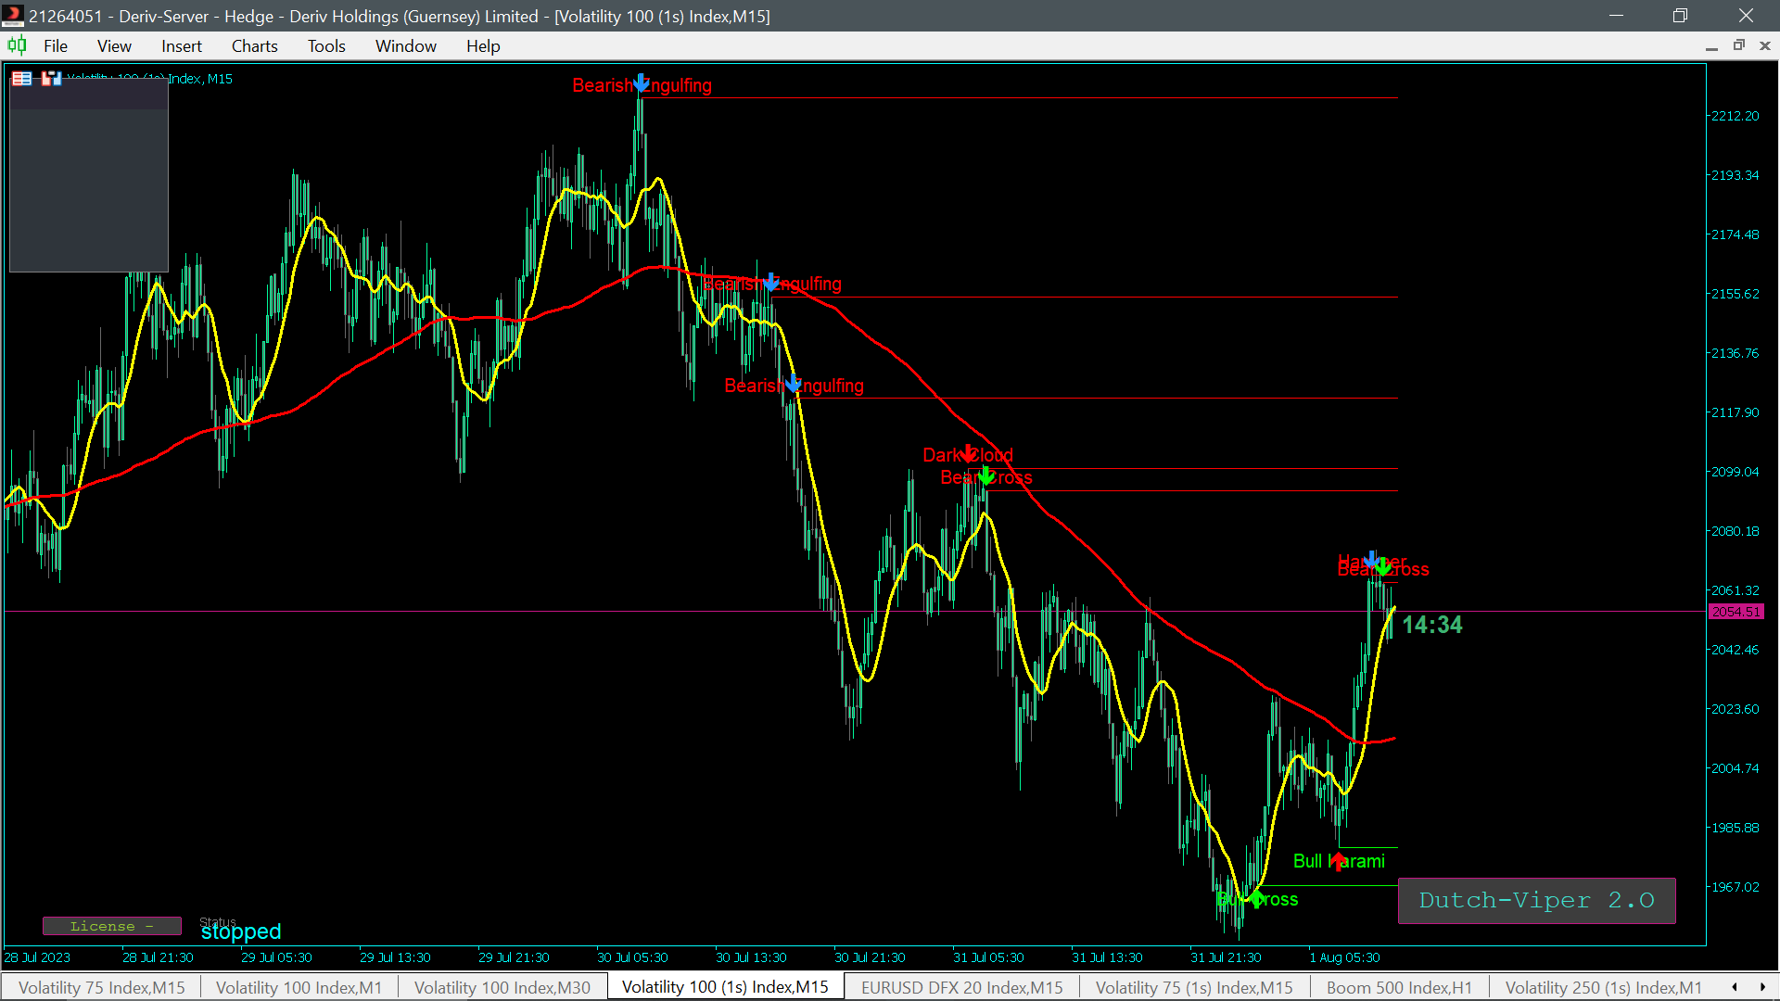
Task: Click price level 1967.02 on scale
Action: coord(1735,887)
